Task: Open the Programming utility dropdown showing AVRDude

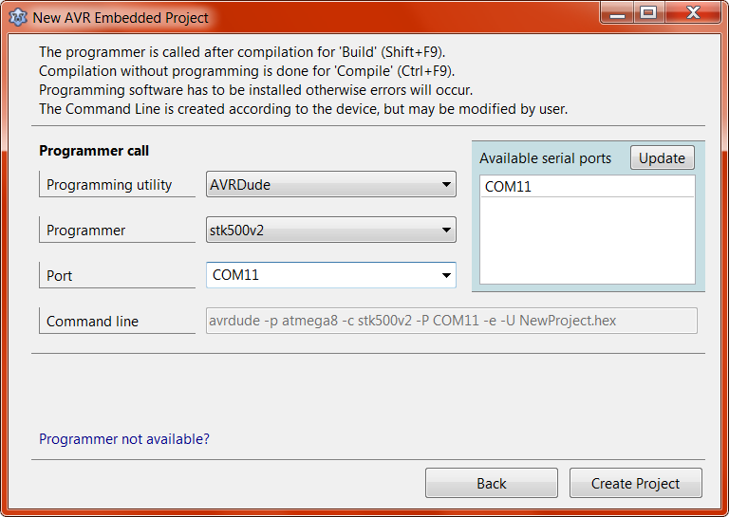Action: point(330,185)
